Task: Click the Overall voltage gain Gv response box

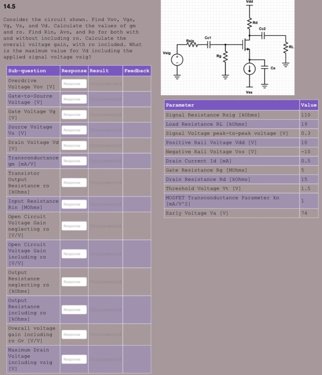Action: [73, 334]
